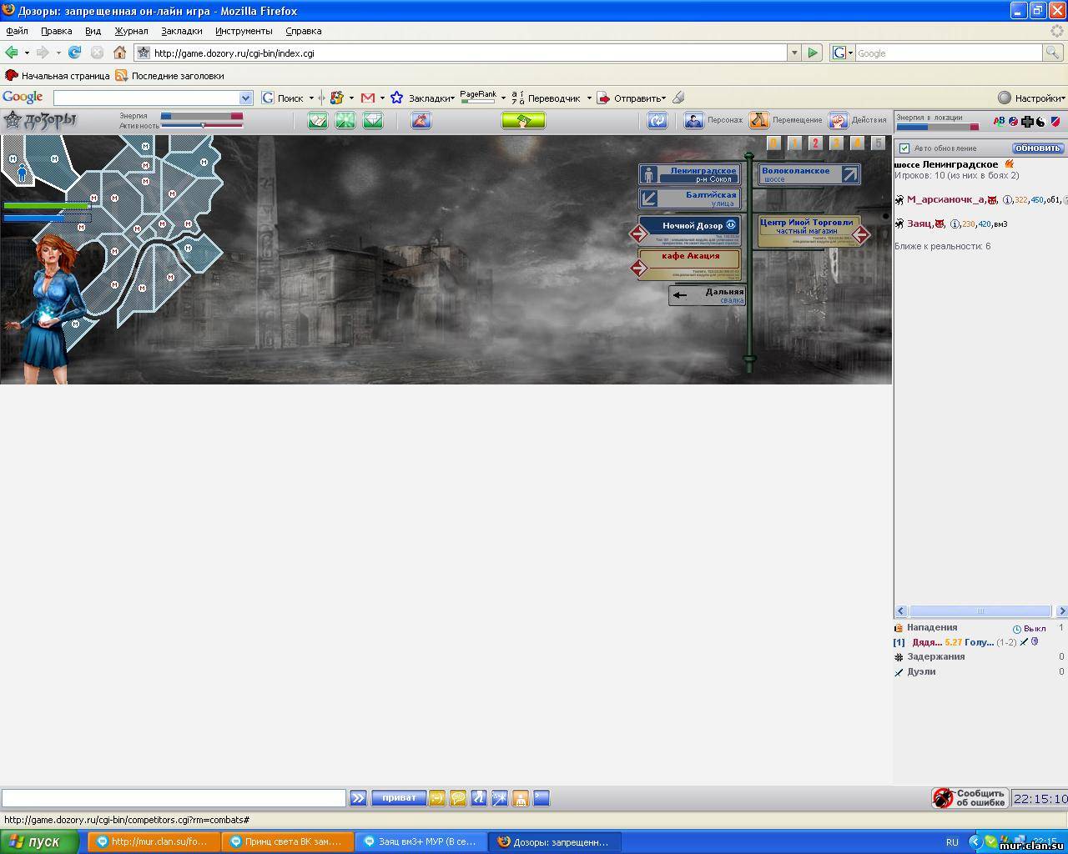This screenshot has width=1068, height=854.
Task: Open the Переводчик dropdown
Action: pos(552,98)
